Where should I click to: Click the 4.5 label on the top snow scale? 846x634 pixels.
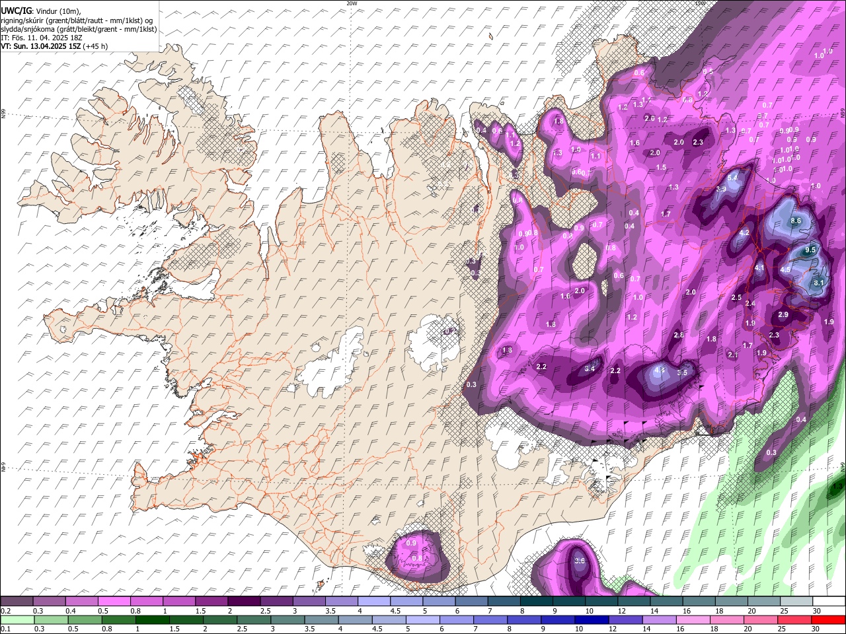[395, 611]
